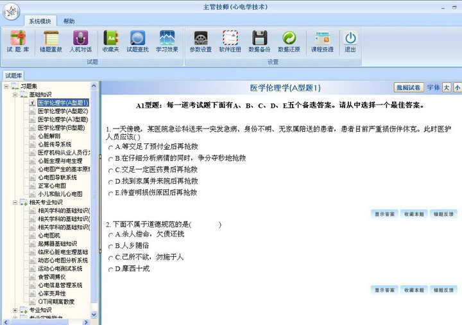Click tree panel scroll down arrow
The width and height of the screenshot is (462, 325).
point(94,315)
